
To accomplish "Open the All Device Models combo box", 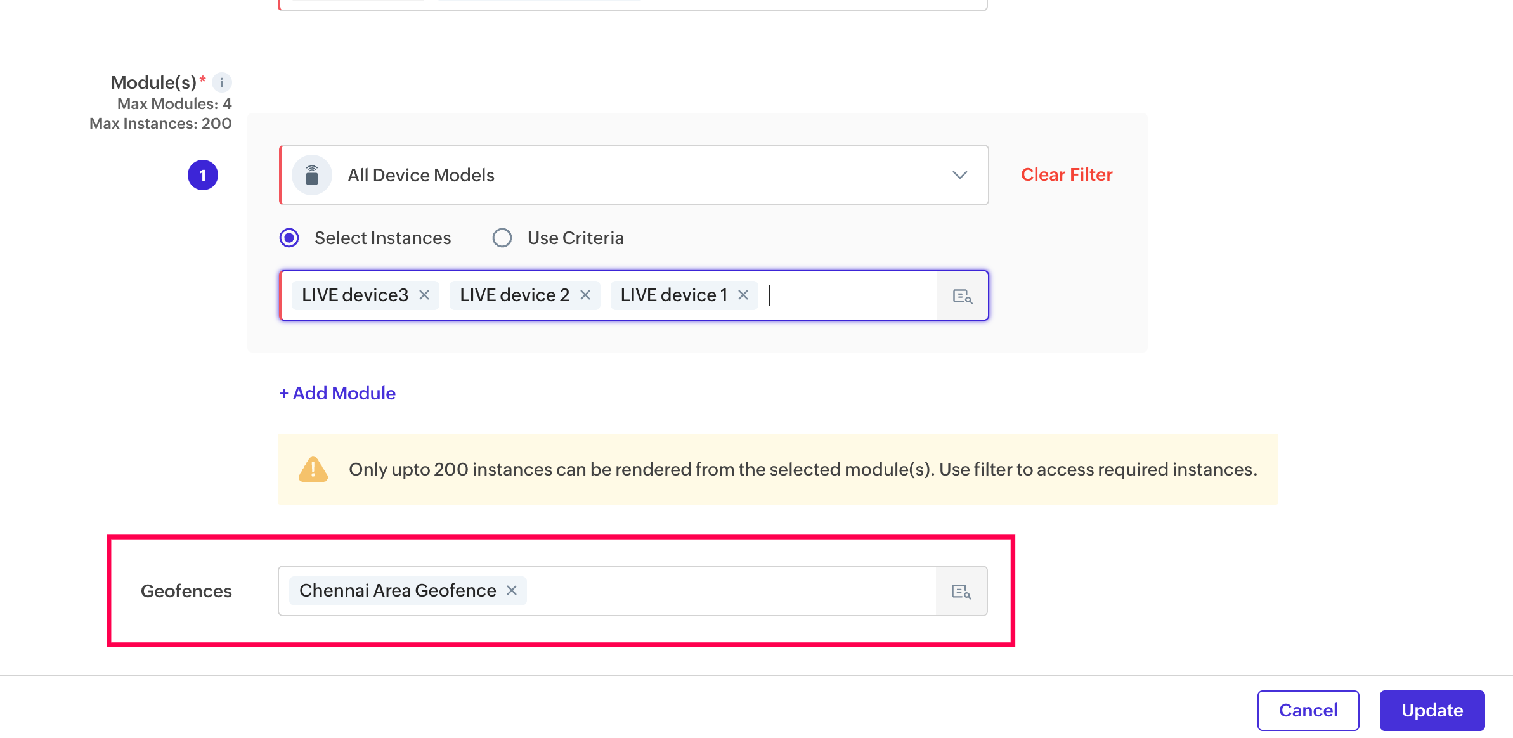I will [x=634, y=175].
